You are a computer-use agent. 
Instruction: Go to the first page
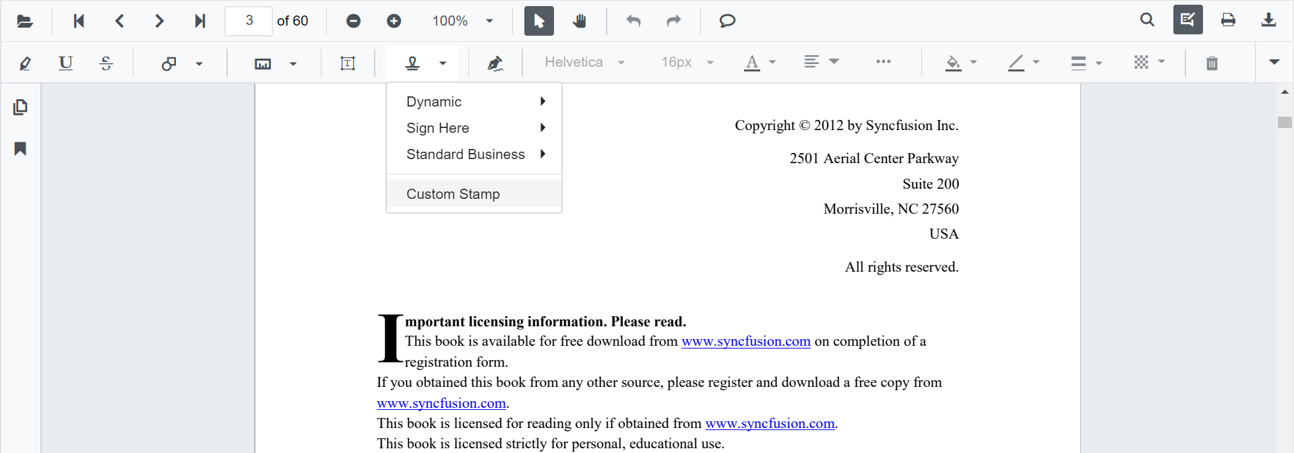79,21
